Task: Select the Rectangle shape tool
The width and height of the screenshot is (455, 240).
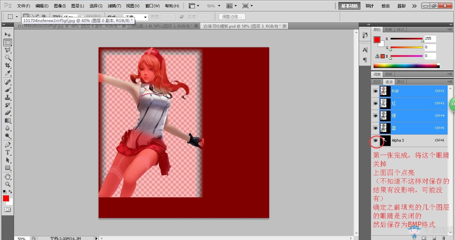Action: click(8, 168)
